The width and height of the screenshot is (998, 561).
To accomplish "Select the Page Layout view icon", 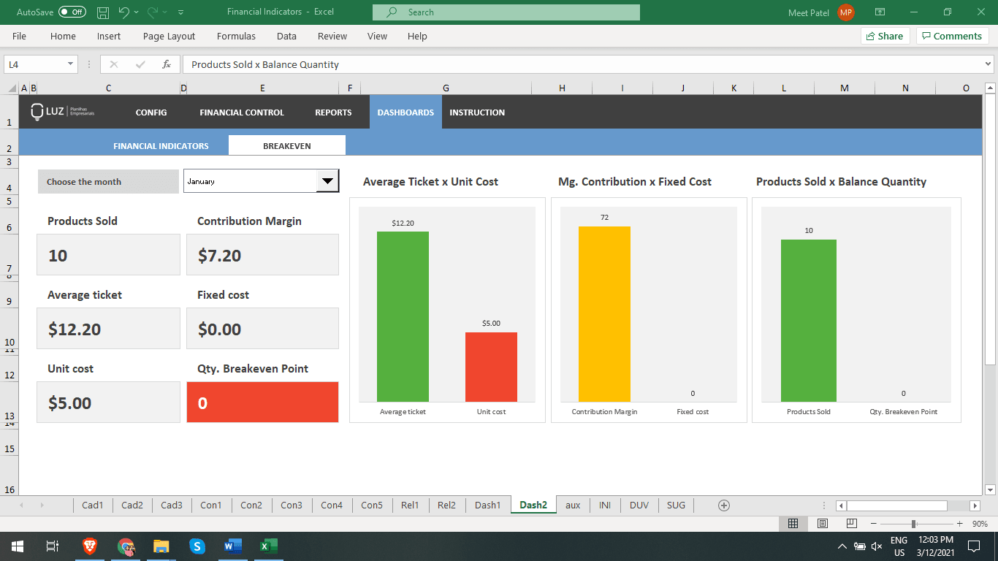I will coord(822,523).
